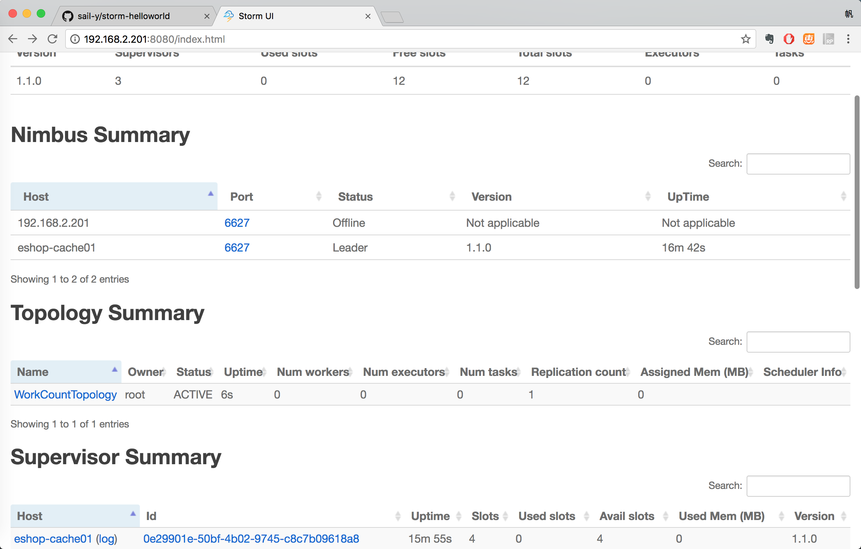
Task: Close the sail-y/storm-helloworld tab
Action: [207, 16]
